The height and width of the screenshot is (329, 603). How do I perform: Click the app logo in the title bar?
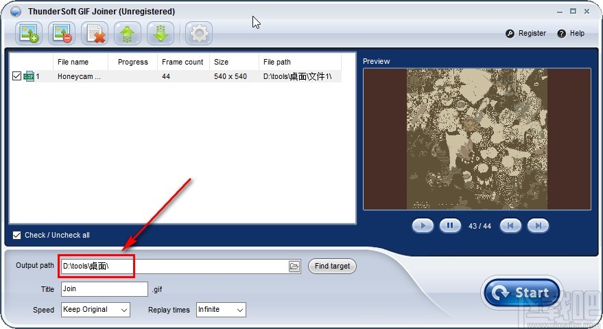(15, 12)
